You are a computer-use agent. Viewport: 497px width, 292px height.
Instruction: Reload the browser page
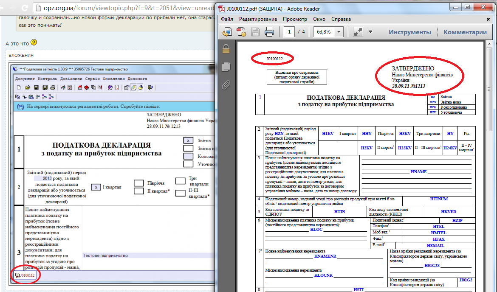(25, 8)
